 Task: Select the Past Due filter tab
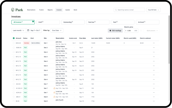click(x=98, y=22)
